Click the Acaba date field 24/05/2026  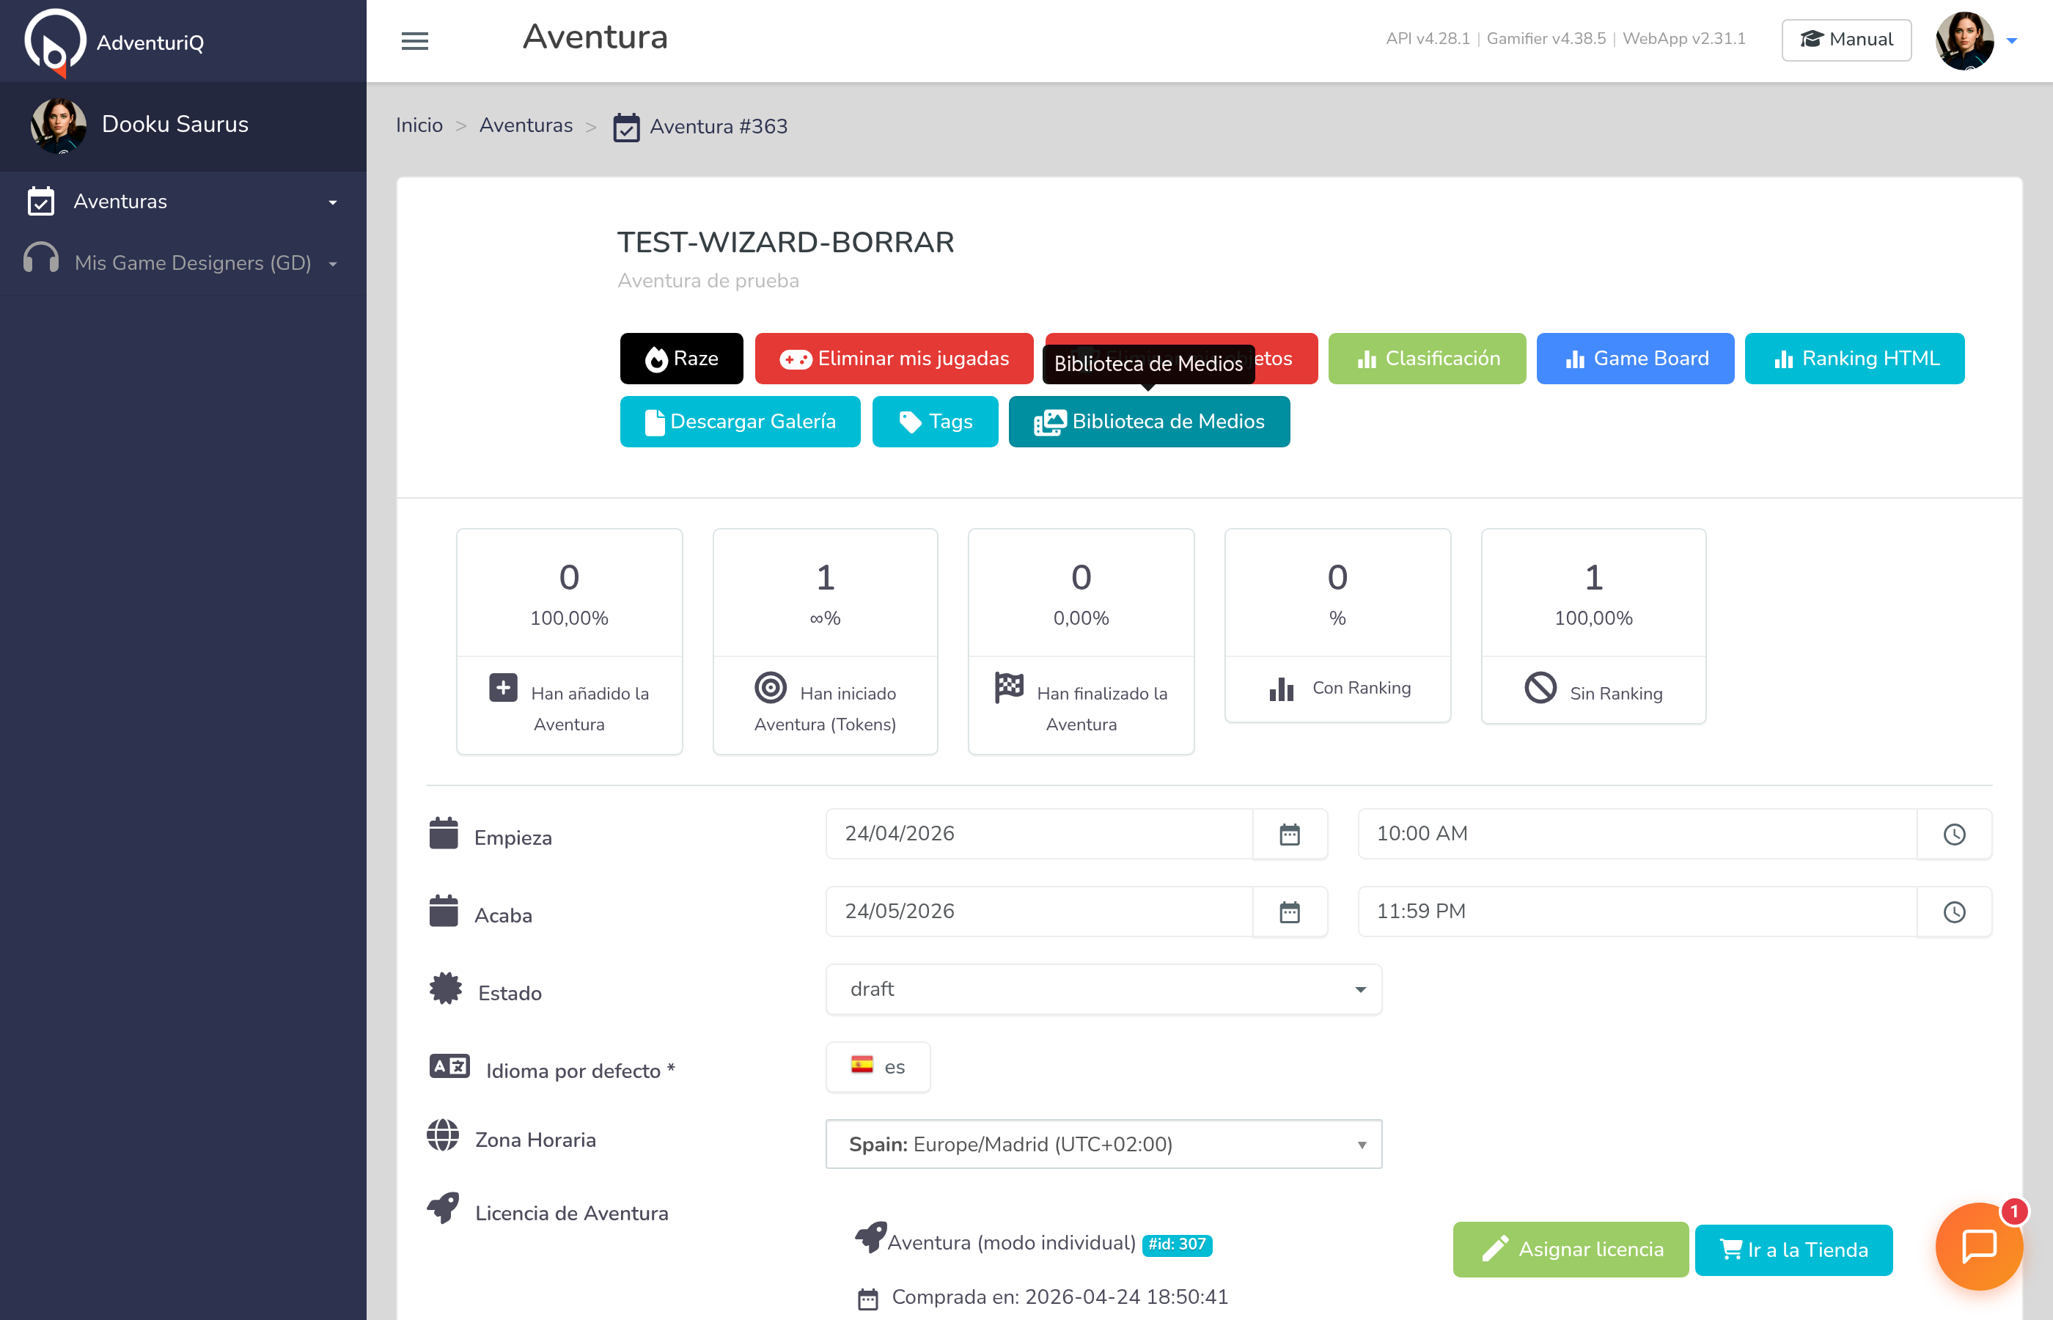pyautogui.click(x=1038, y=911)
